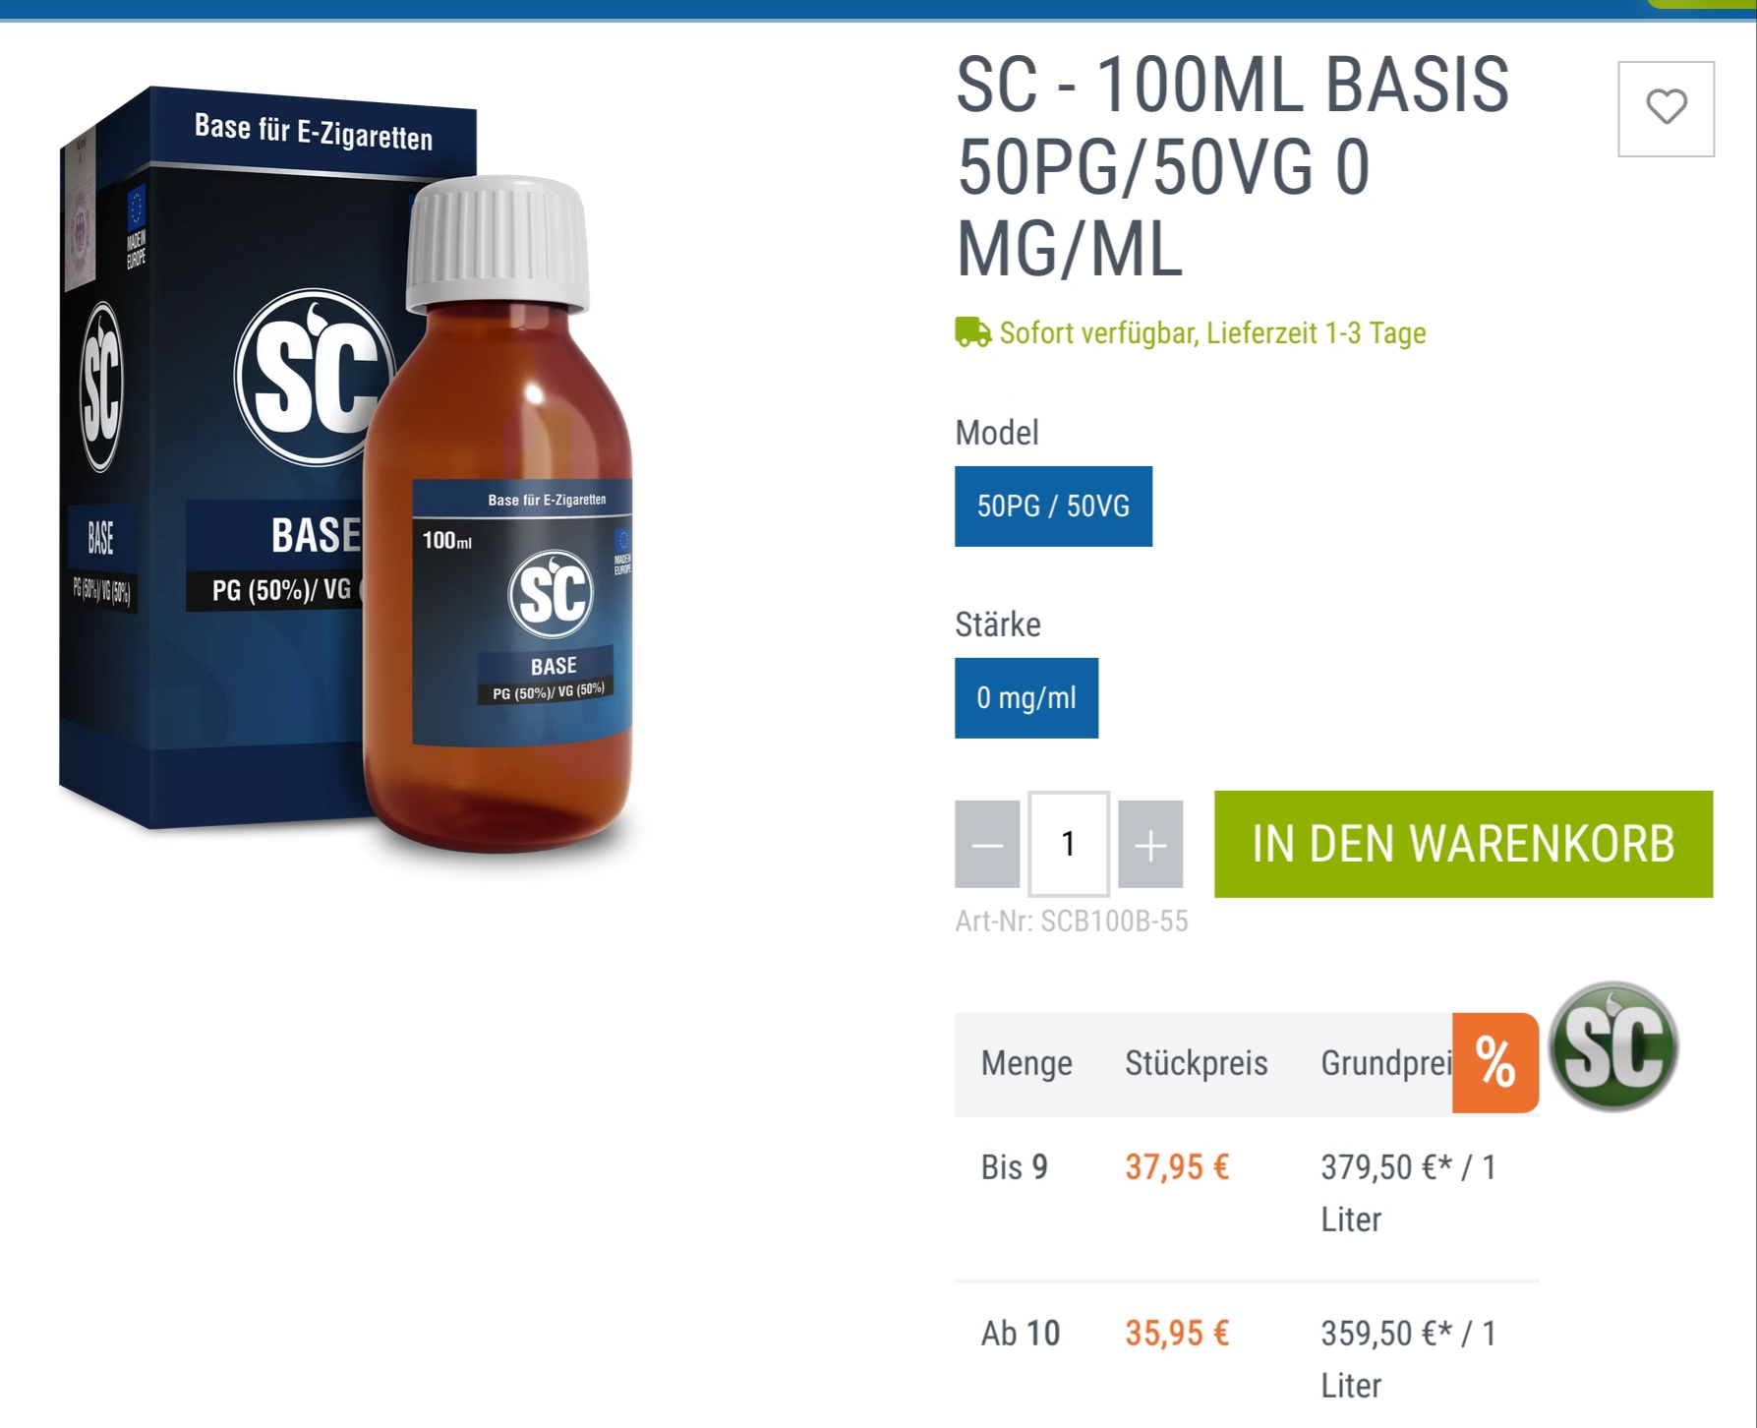Viewport: 1757px width, 1428px height.
Task: Click the product title SC - 100ML Basis
Action: coord(1233,167)
